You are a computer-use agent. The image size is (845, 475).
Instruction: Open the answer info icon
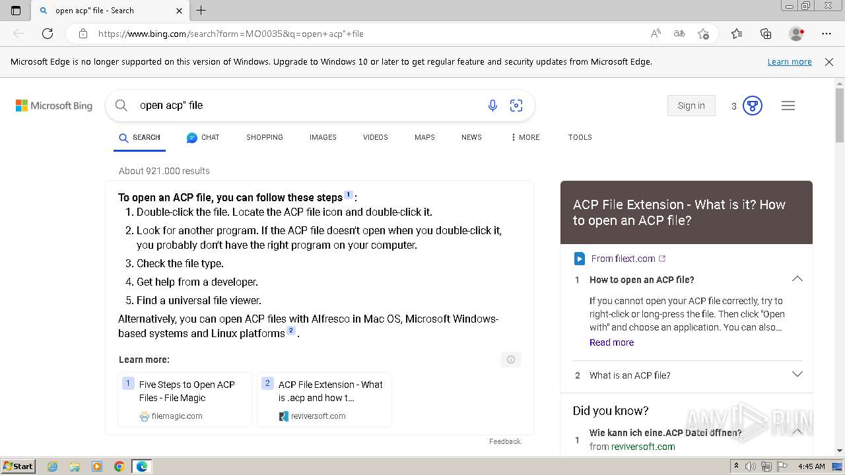(x=510, y=360)
